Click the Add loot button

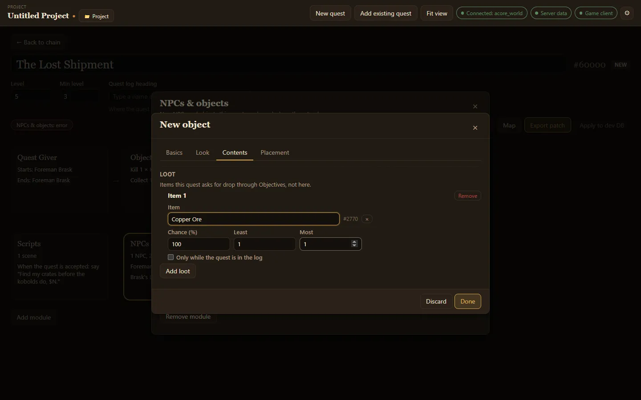tap(178, 271)
